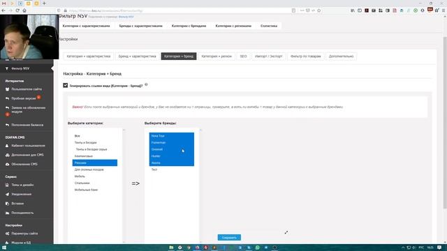This screenshot has width=447, height=251.
Task: Go to Категории с регионами section
Action: click(233, 26)
